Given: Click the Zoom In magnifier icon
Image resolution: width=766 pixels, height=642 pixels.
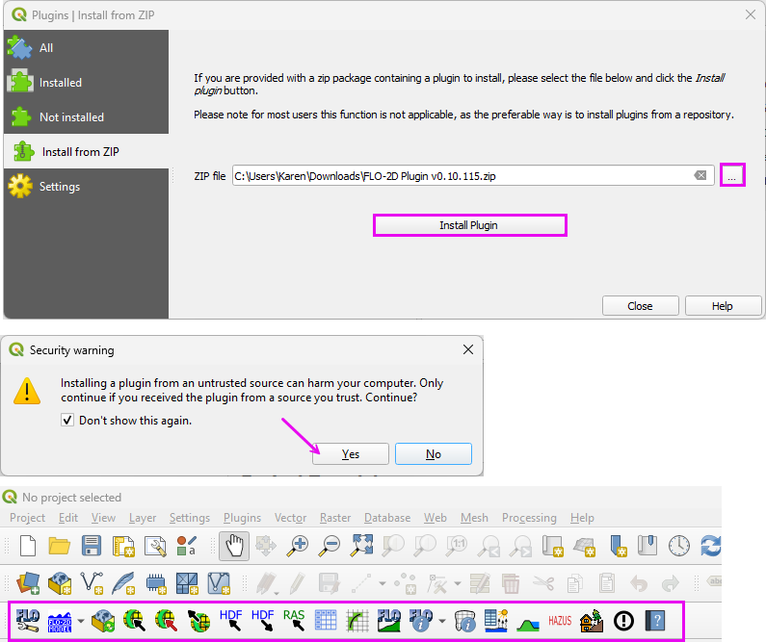Looking at the screenshot, I should coord(299,546).
